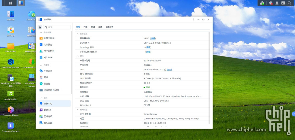Collapse the 基本信息 section
295x140 pixels.
click(x=78, y=34)
